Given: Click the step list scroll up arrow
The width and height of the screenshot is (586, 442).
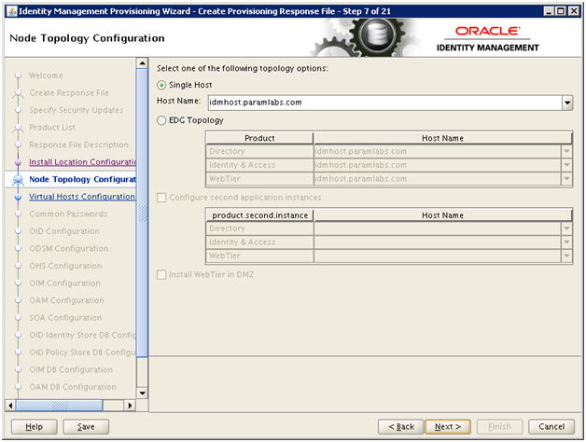Looking at the screenshot, I should [142, 63].
